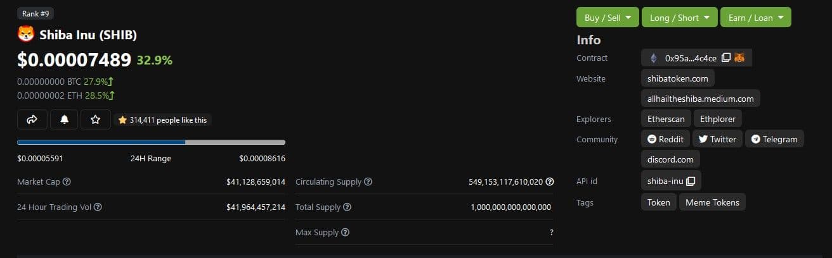This screenshot has width=832, height=258.
Task: Click Total Supply help icon
Action: tap(348, 207)
